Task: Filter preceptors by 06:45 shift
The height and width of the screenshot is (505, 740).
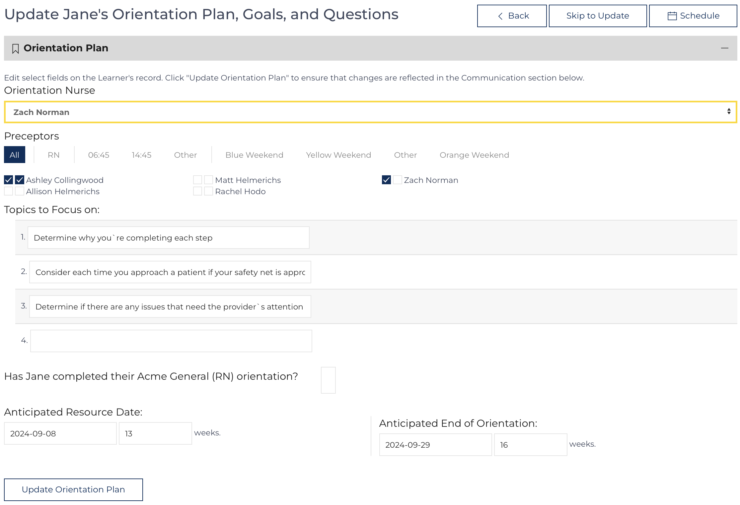Action: [99, 155]
